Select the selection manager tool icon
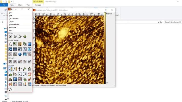 [x=10, y=90]
